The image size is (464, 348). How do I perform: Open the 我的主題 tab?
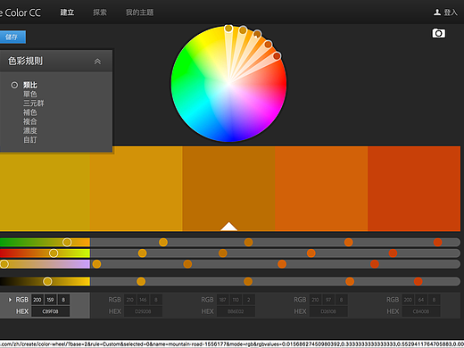point(139,12)
